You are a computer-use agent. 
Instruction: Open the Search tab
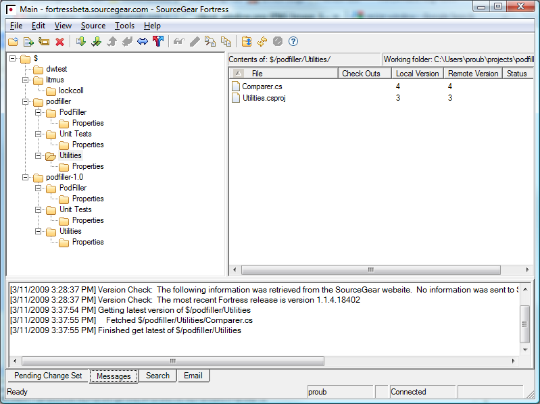157,376
